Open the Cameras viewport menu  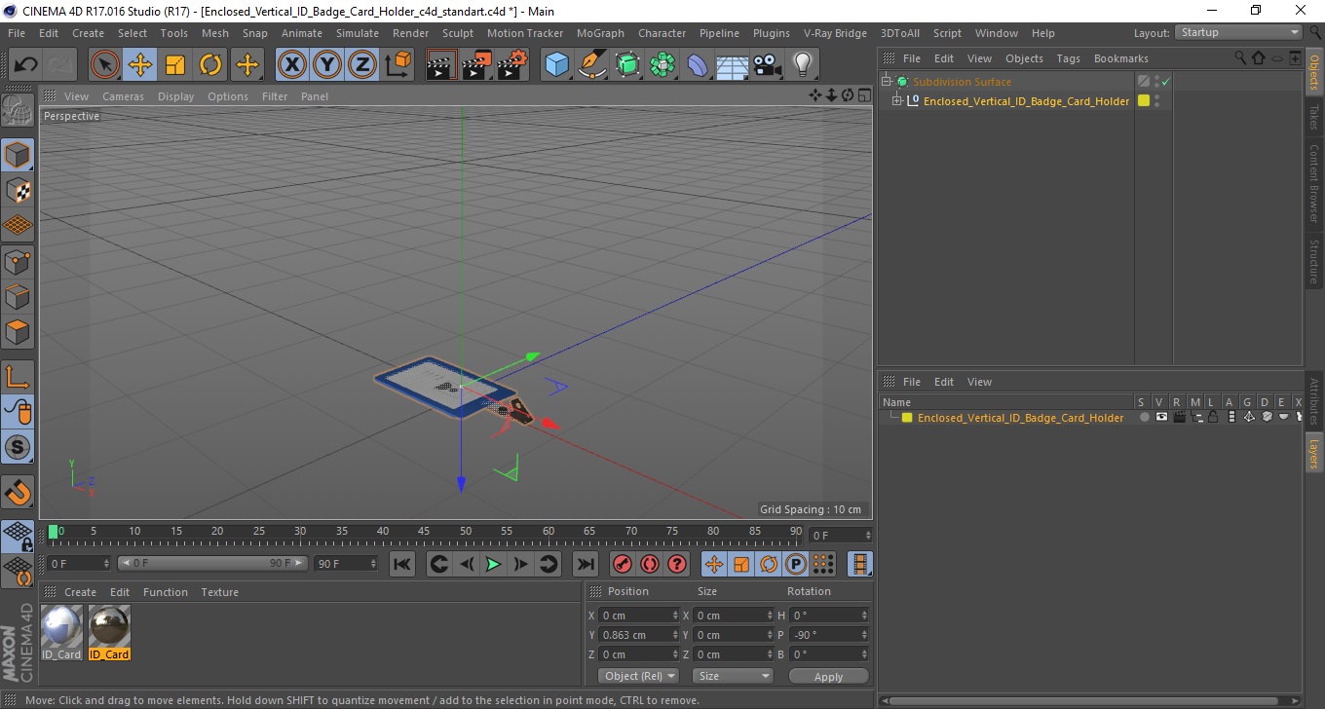click(x=123, y=96)
